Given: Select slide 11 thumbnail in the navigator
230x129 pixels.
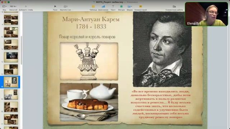Looking at the screenshot, I should [11, 44].
